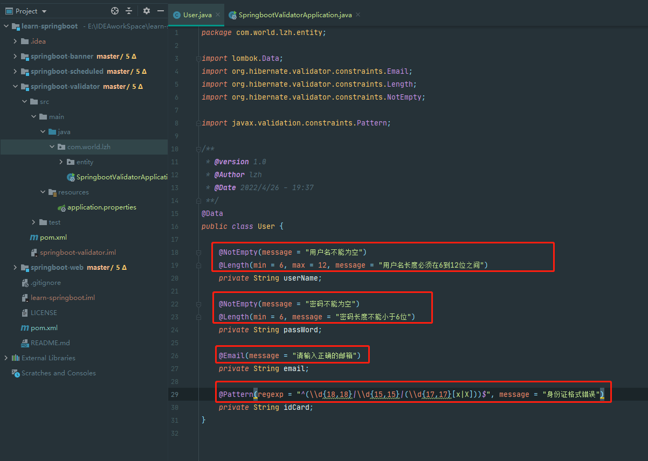The image size is (648, 461).
Task: Collapse the com.world.lzh package
Action: 52,147
